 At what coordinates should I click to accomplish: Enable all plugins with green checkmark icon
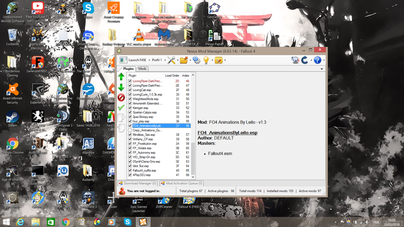(x=121, y=107)
